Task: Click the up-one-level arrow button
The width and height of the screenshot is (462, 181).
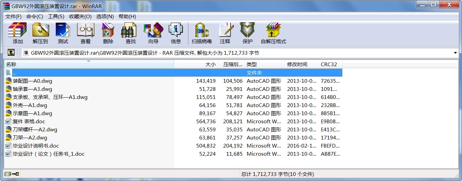Action: [11, 53]
